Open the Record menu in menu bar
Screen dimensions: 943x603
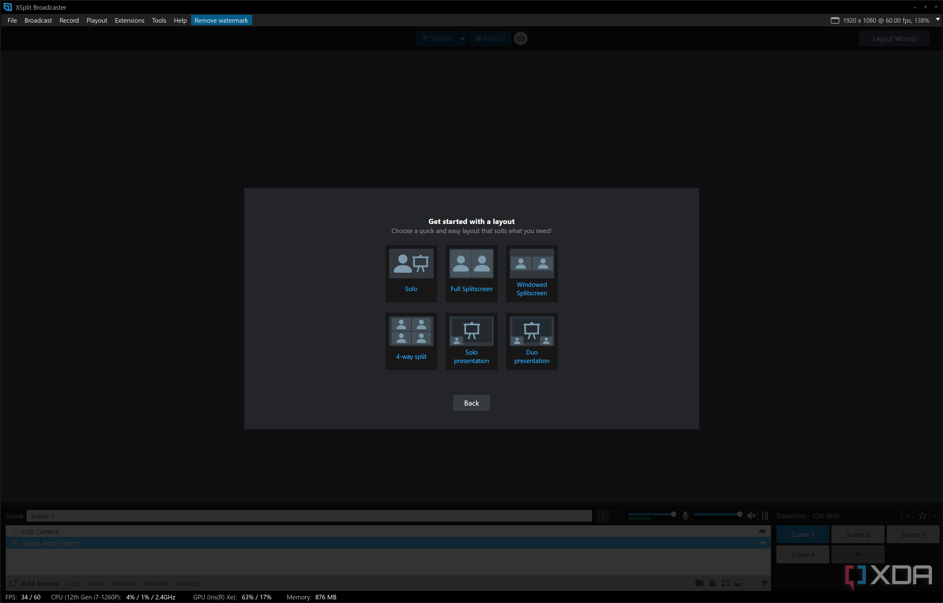click(x=69, y=20)
